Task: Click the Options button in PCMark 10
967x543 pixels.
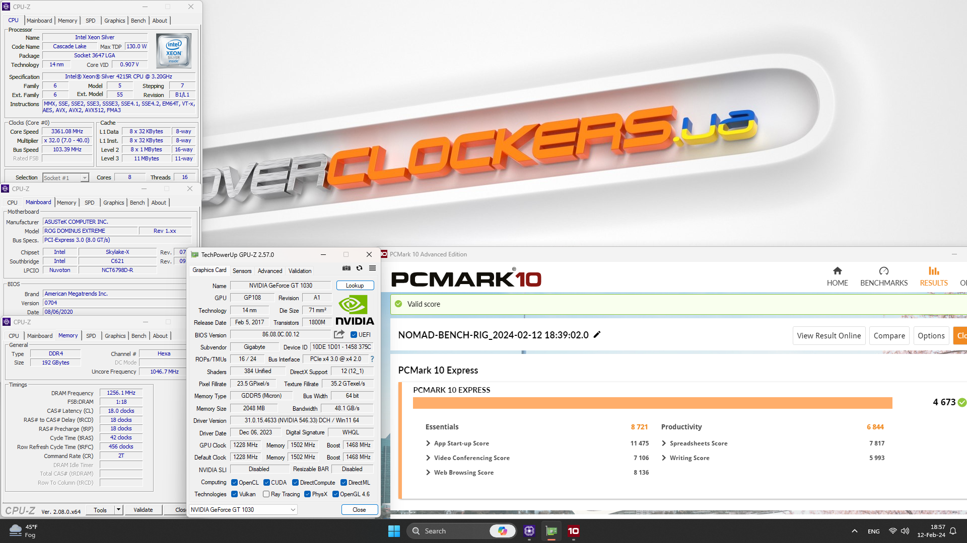Action: [931, 336]
